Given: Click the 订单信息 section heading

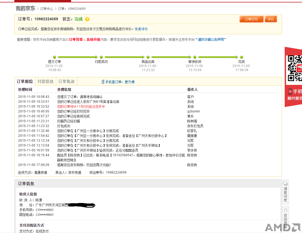Looking at the screenshot, I should (x=26, y=184).
